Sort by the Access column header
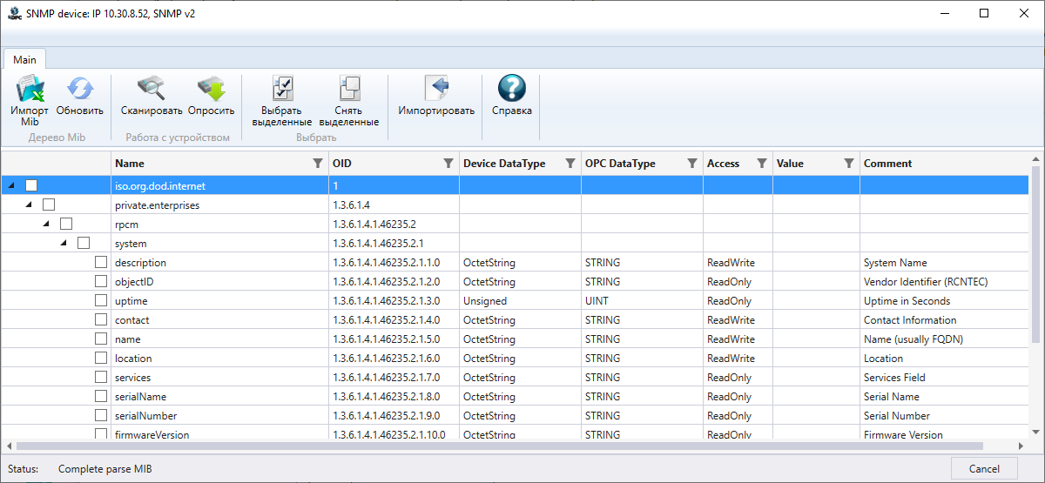This screenshot has width=1045, height=483. click(x=723, y=163)
